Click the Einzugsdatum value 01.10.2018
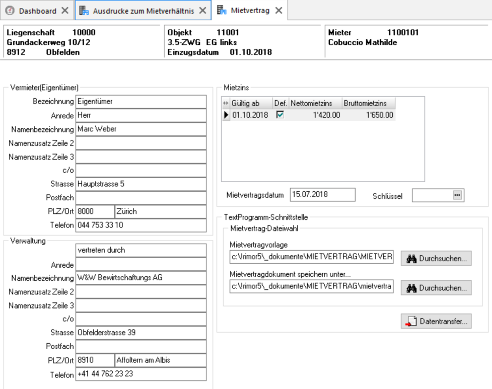The width and height of the screenshot is (492, 389). point(251,52)
